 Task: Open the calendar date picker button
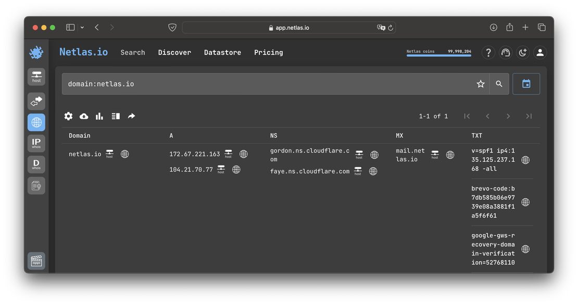coord(526,84)
